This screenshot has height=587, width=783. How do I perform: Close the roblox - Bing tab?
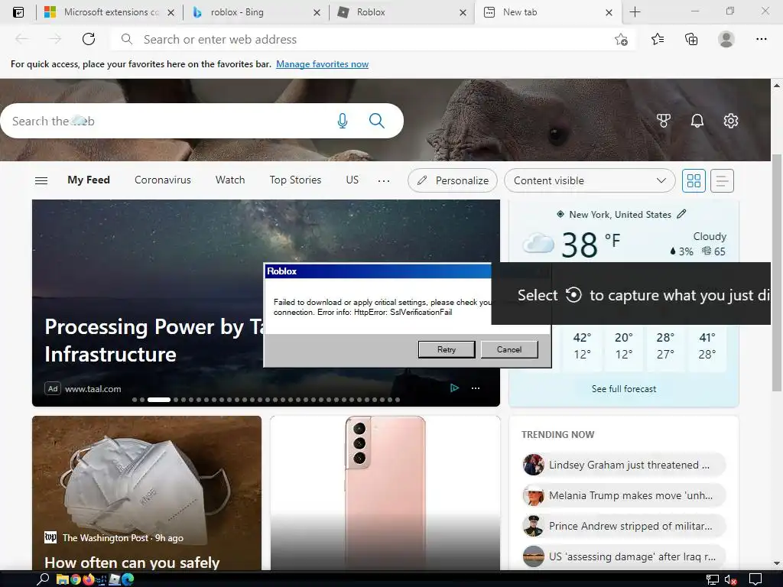click(317, 12)
